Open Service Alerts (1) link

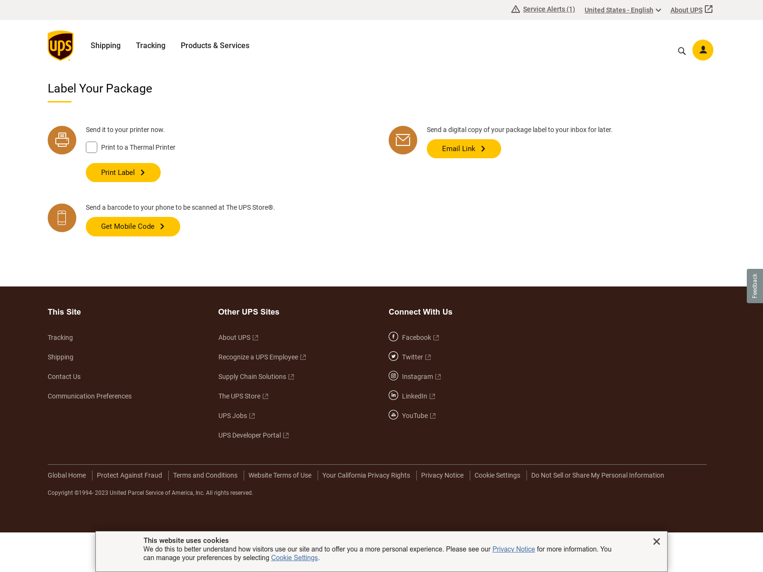(x=549, y=9)
